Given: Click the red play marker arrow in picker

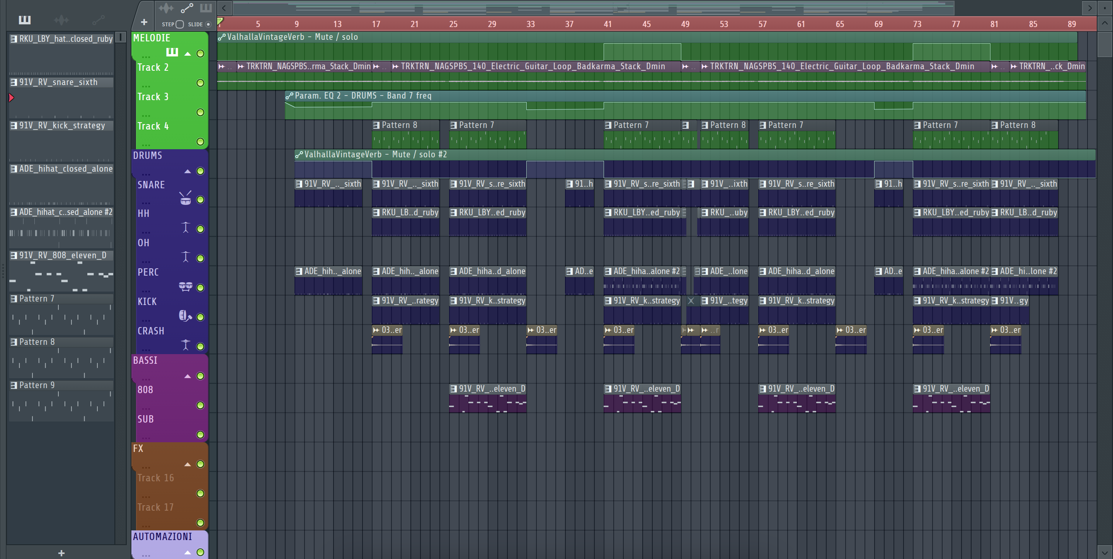Looking at the screenshot, I should coord(11,98).
